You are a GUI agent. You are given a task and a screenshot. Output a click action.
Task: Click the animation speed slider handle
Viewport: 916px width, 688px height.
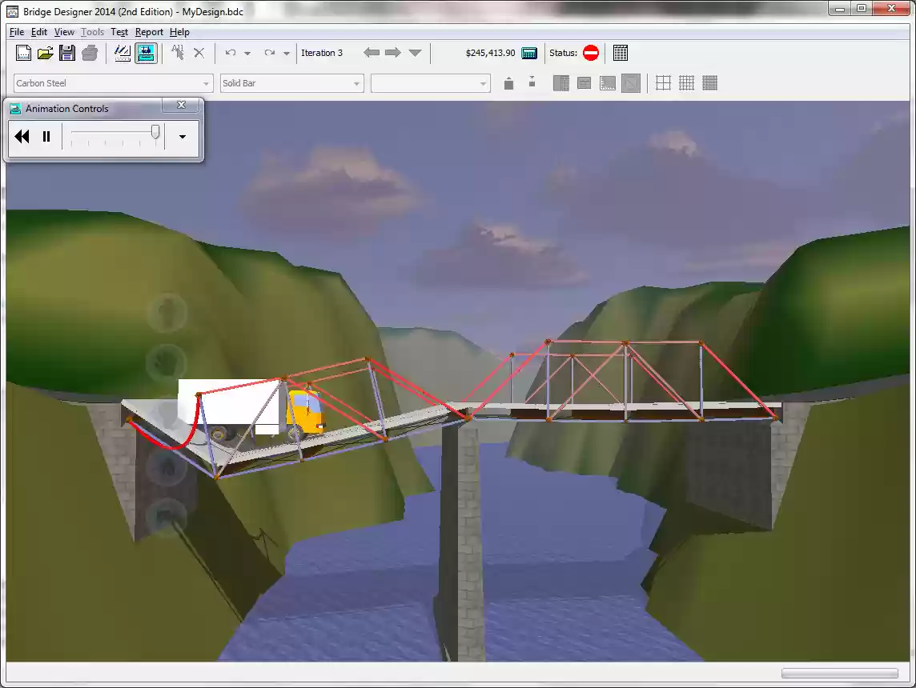pos(155,133)
